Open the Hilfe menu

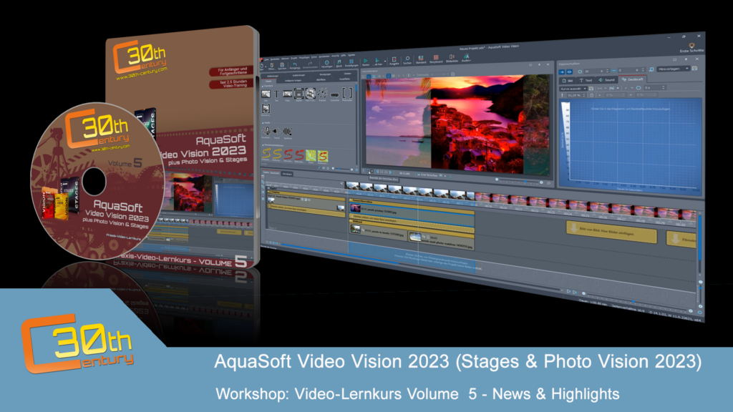(x=343, y=56)
